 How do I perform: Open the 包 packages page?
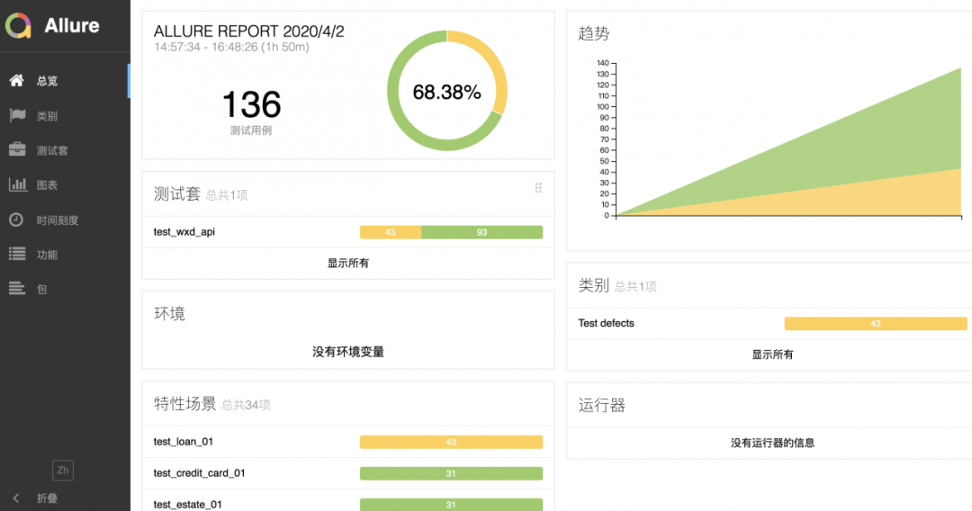click(65, 290)
